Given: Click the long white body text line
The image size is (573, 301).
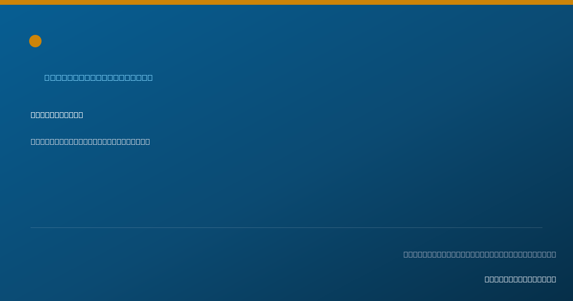Looking at the screenshot, I should pos(90,141).
